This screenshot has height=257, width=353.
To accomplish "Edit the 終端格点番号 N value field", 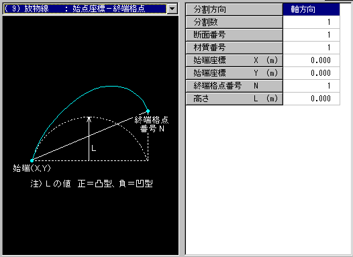I will pos(311,86).
